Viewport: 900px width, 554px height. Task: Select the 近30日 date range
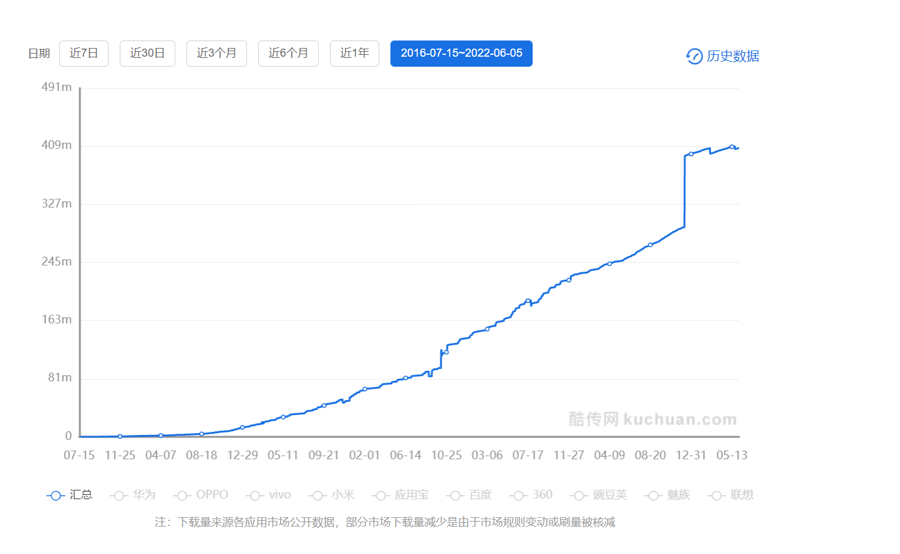coord(147,54)
